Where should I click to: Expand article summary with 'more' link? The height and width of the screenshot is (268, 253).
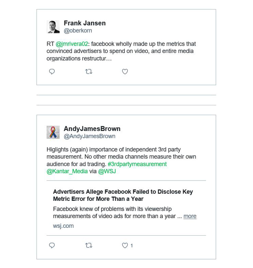(x=190, y=216)
